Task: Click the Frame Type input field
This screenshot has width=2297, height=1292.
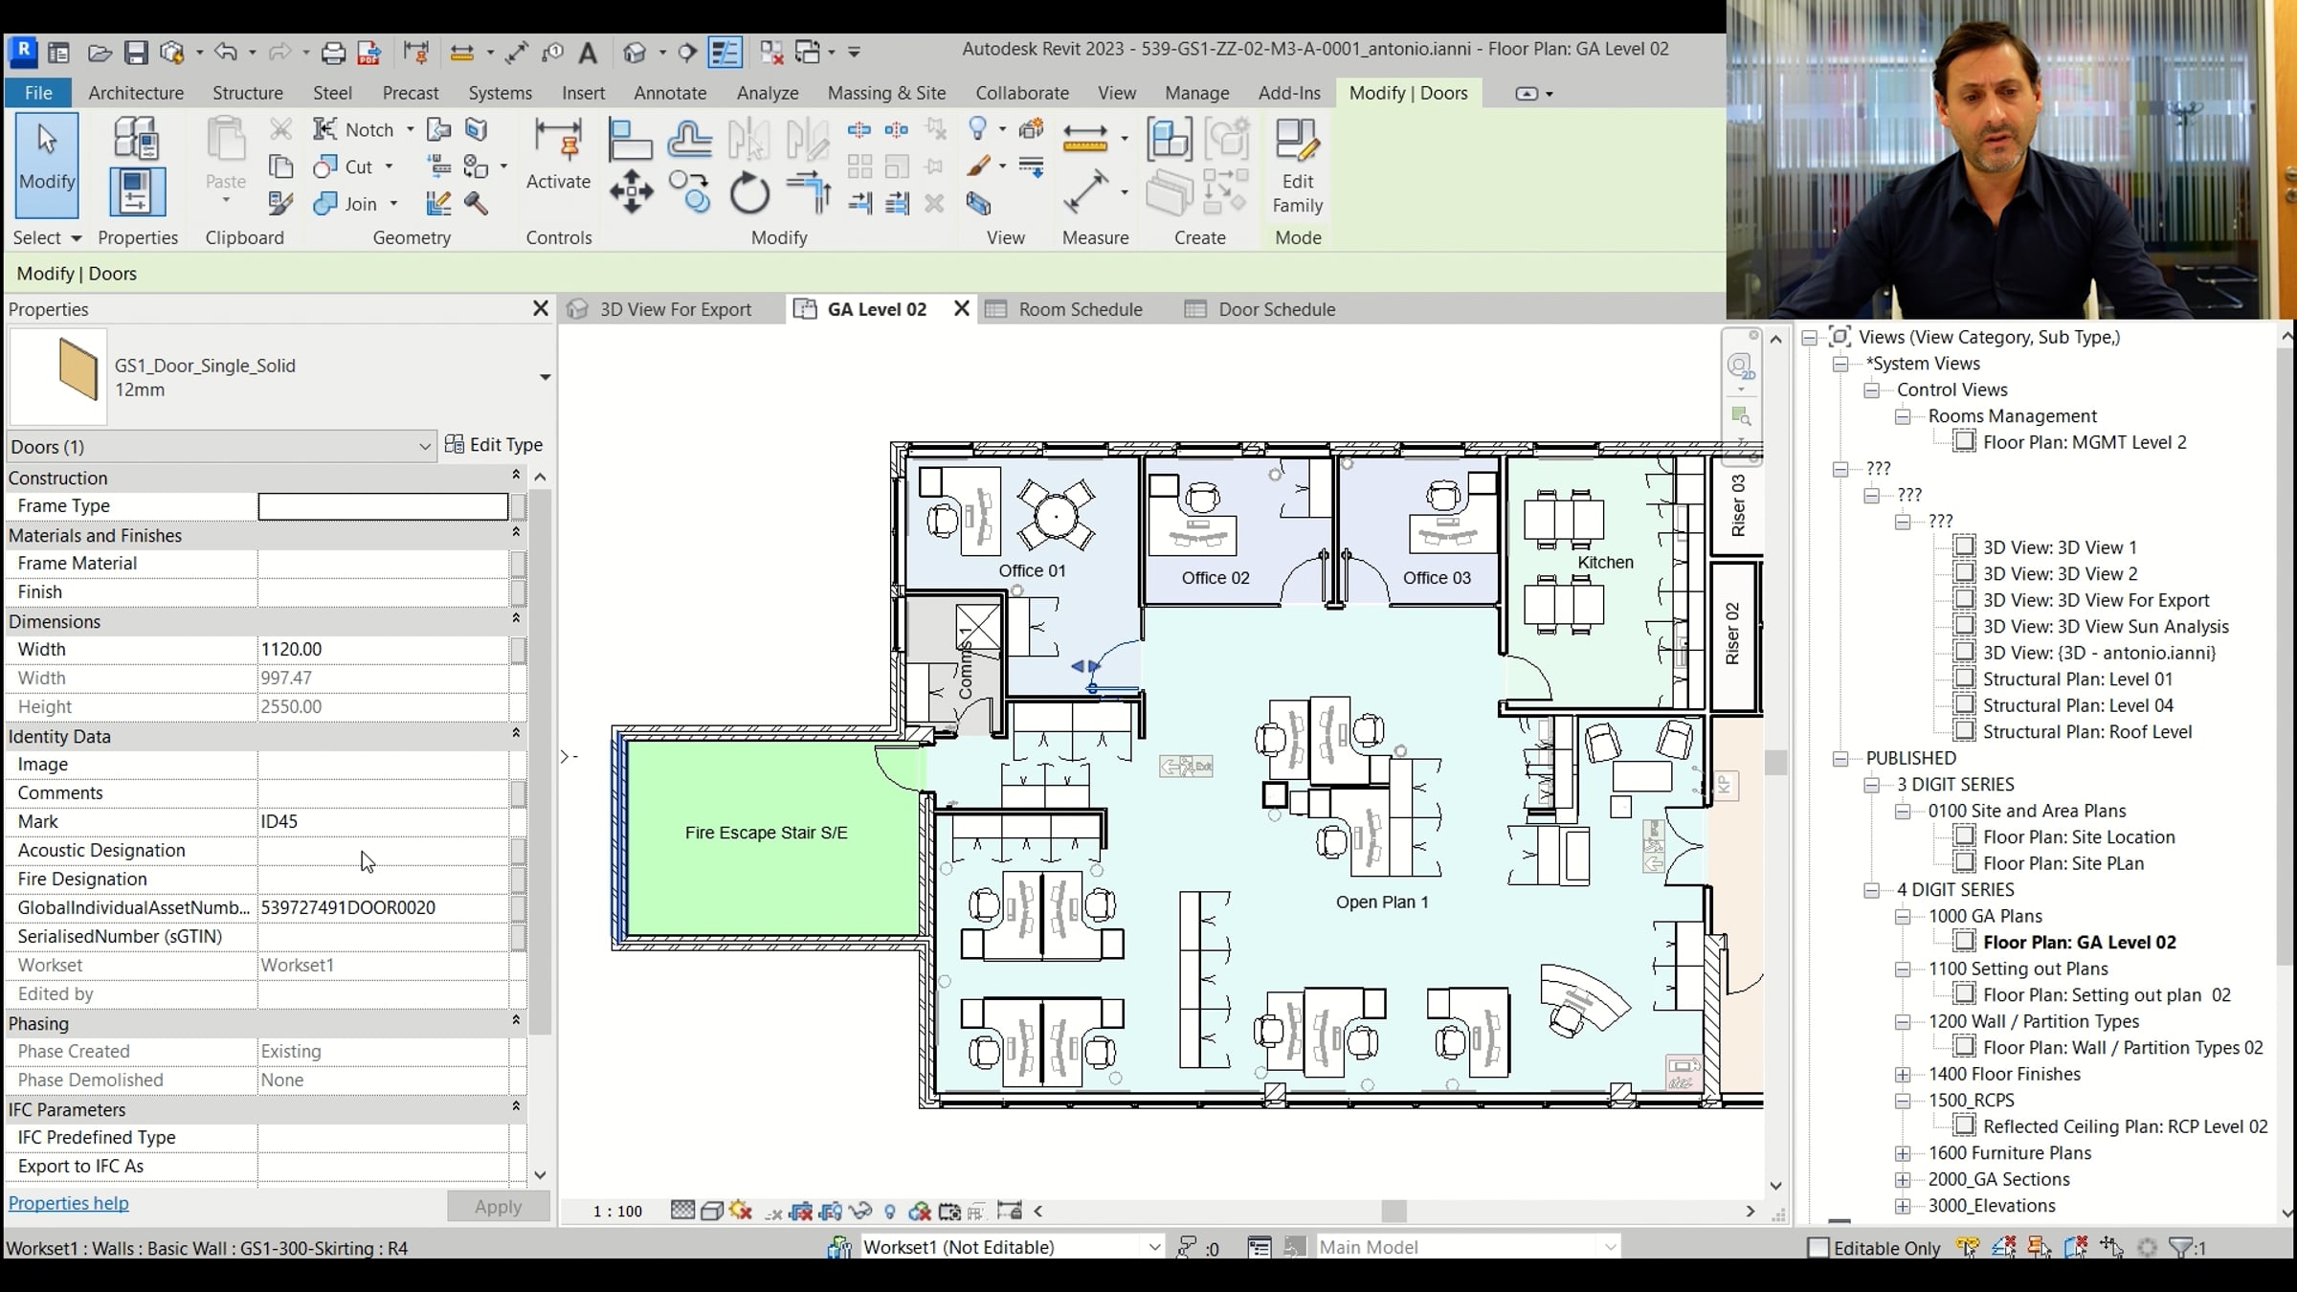Action: point(383,506)
